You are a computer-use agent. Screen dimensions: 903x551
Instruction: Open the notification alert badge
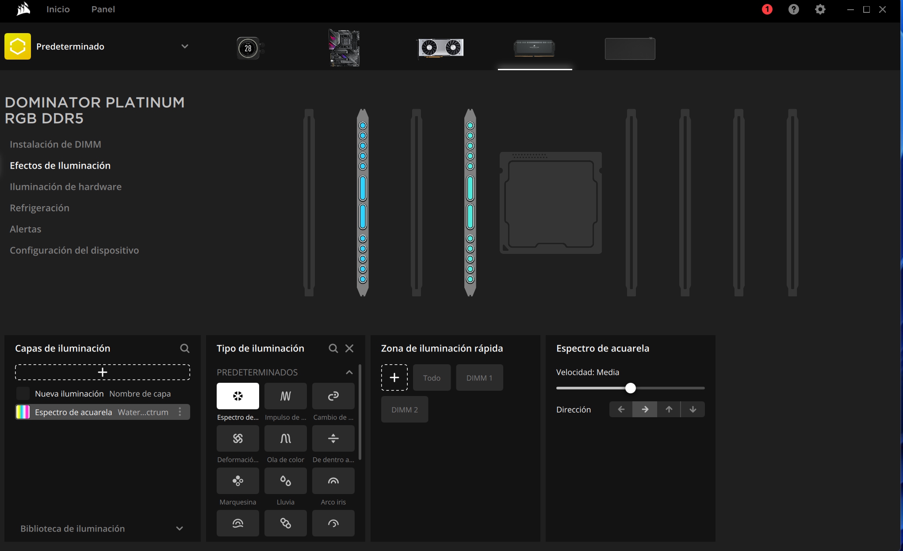click(767, 9)
